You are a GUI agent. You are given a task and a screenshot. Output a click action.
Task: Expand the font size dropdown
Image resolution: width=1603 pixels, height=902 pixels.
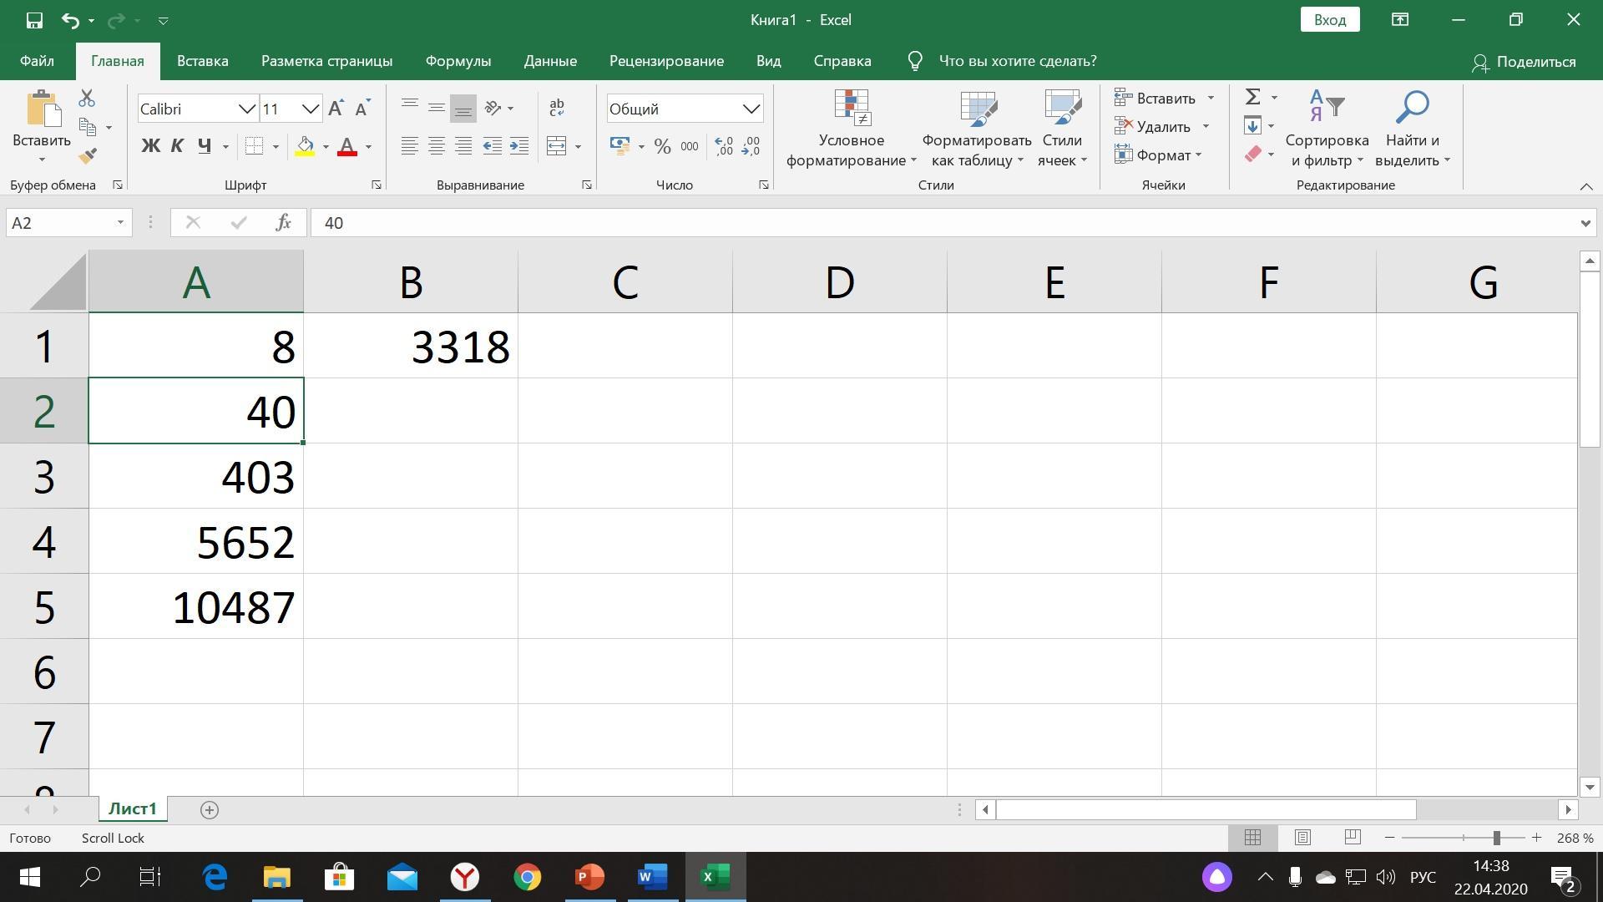point(310,109)
